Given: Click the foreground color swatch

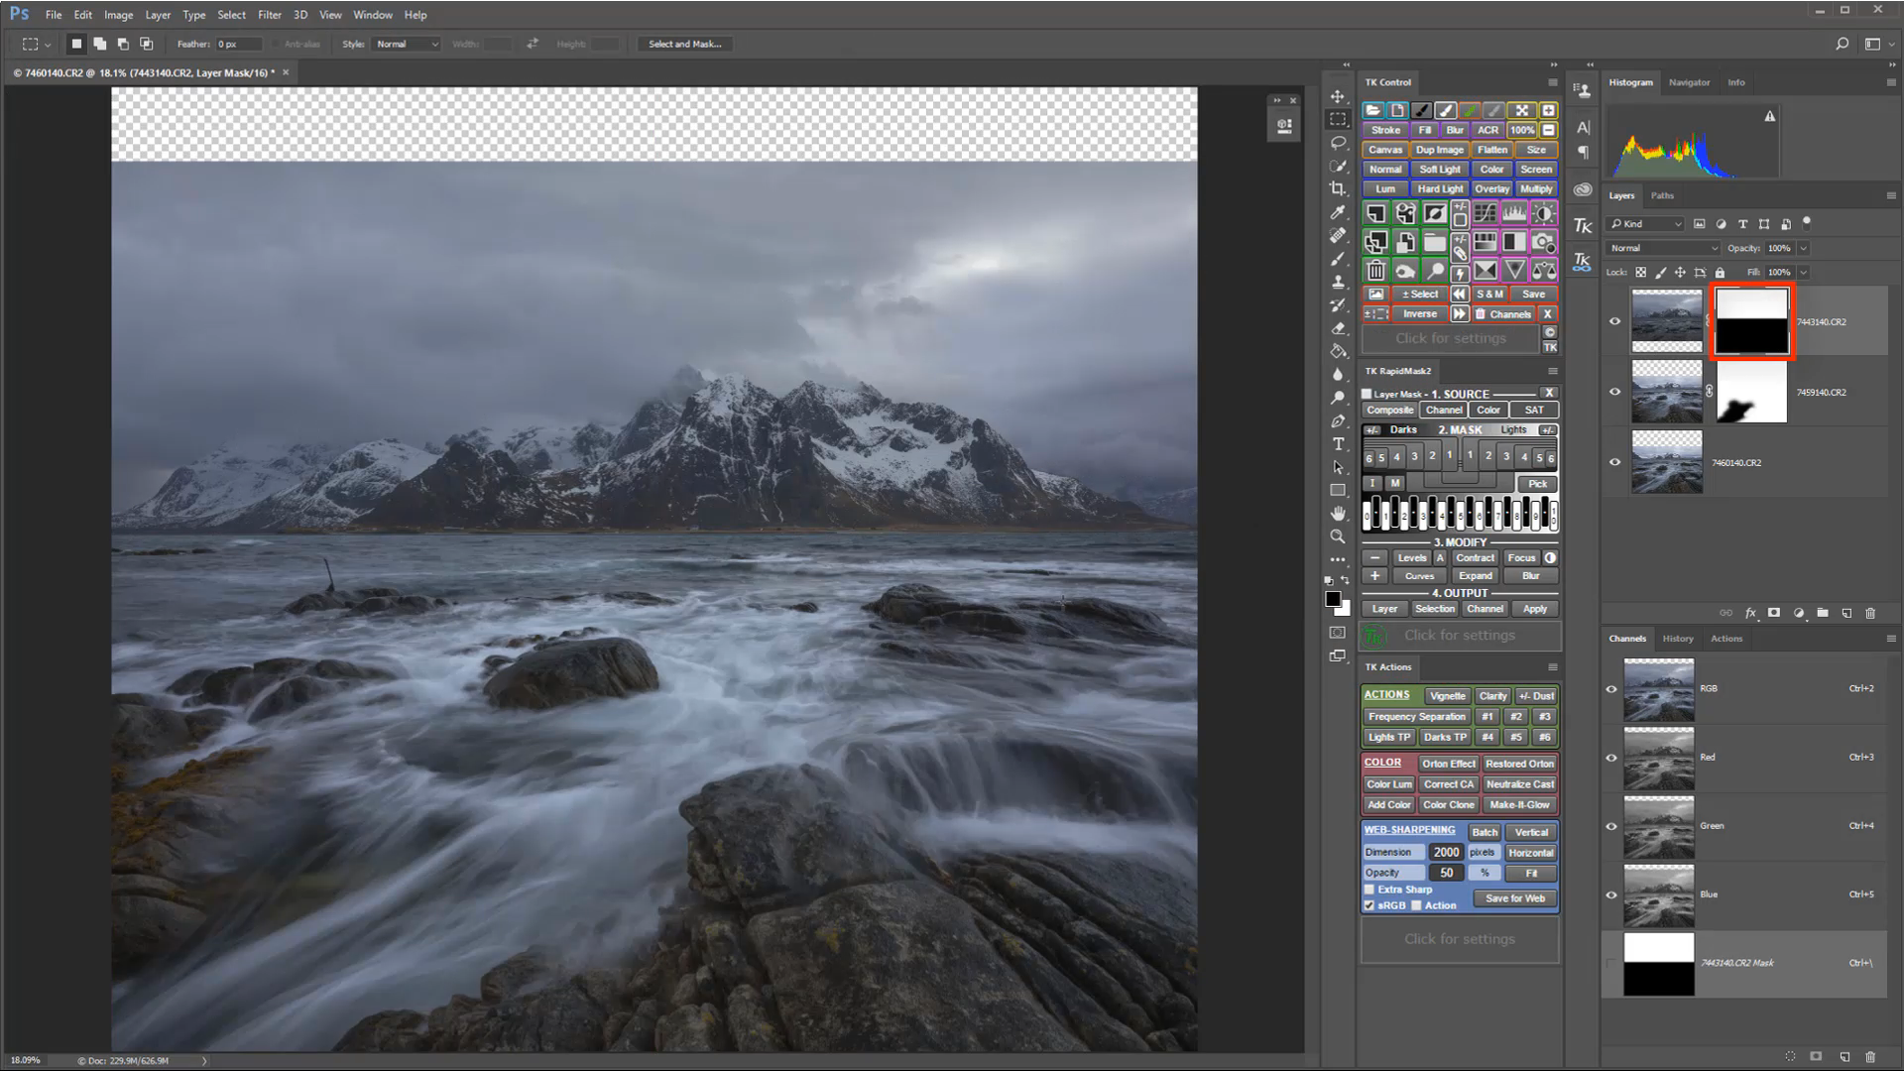Looking at the screenshot, I should click(x=1333, y=599).
